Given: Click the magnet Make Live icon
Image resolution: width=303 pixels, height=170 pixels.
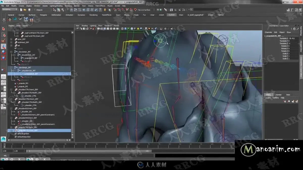Looking at the screenshot, I should [136, 10].
